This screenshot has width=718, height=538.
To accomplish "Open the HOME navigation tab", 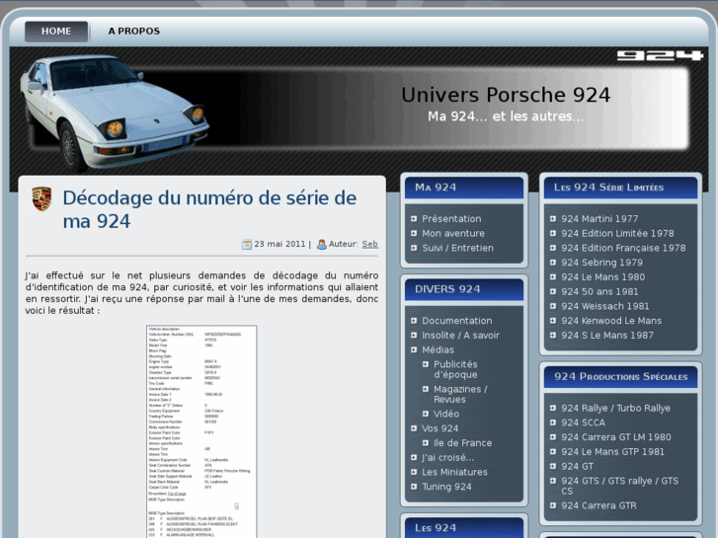I will (56, 32).
